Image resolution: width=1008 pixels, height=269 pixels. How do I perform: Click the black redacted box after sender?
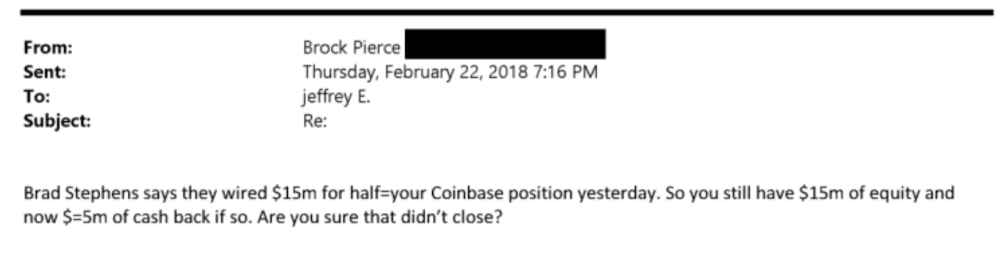(x=505, y=44)
